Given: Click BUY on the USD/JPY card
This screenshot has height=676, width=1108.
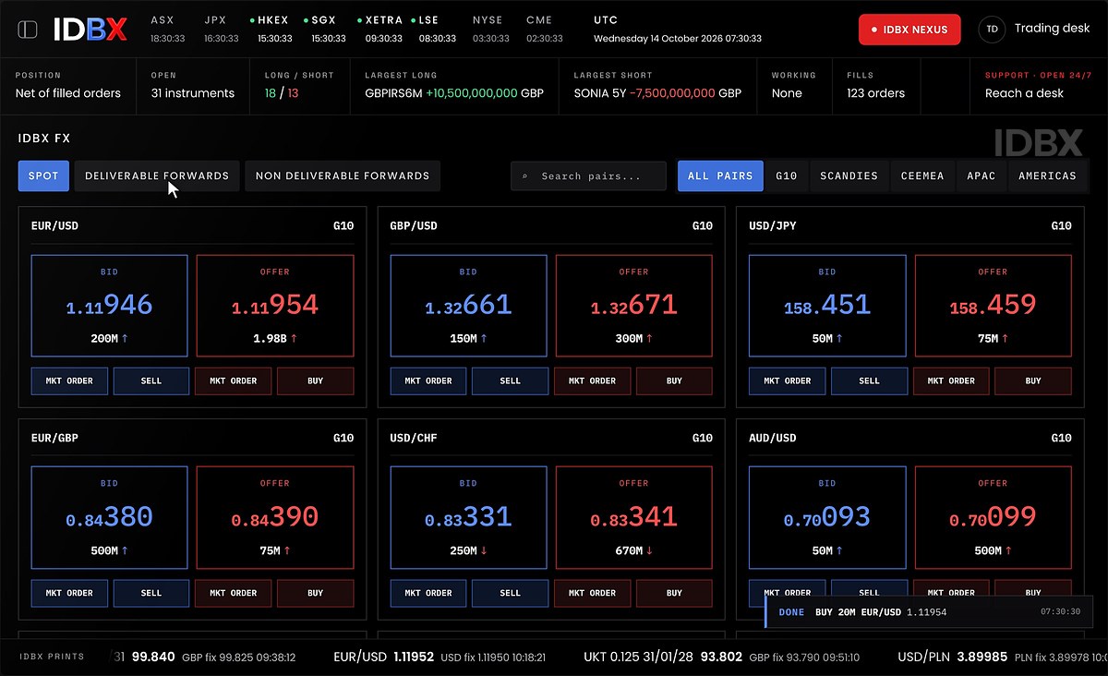Looking at the screenshot, I should (x=1033, y=380).
